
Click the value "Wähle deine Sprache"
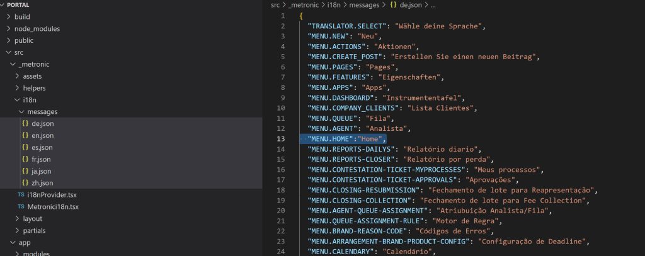tap(438, 26)
